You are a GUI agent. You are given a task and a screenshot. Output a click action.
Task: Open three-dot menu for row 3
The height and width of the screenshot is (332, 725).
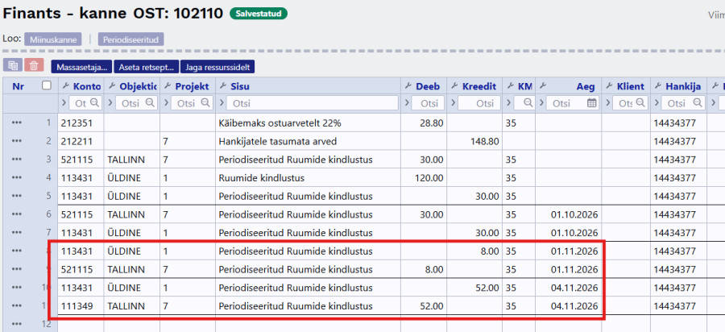click(x=17, y=159)
